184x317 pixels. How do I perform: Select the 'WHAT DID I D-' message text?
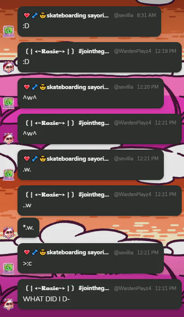click(x=46, y=299)
